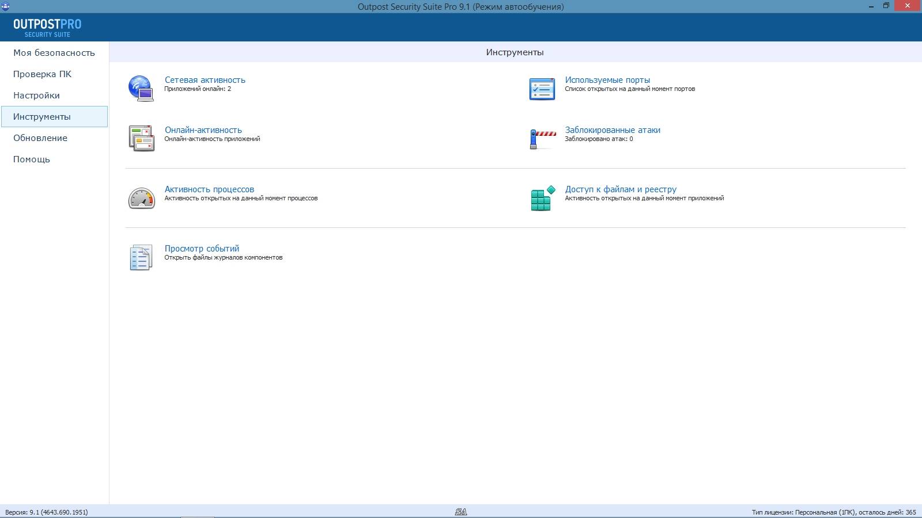This screenshot has height=518, width=922.
Task: Click the Process Activity gauge icon
Action: point(141,198)
